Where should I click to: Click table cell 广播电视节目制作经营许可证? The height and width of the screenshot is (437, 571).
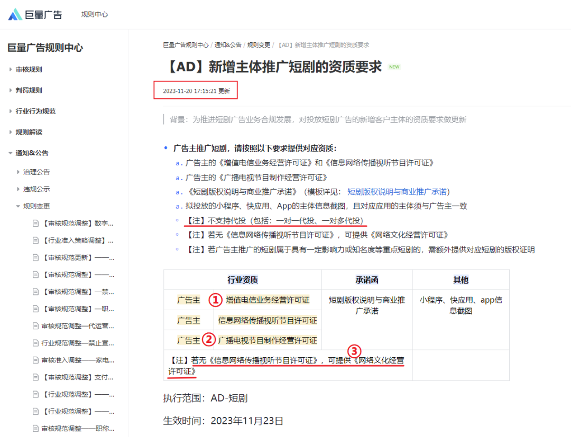tap(268, 340)
